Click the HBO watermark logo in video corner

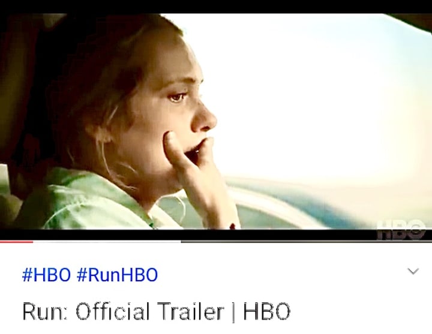click(401, 230)
